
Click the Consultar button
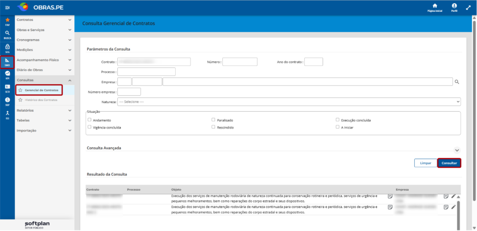click(x=449, y=163)
